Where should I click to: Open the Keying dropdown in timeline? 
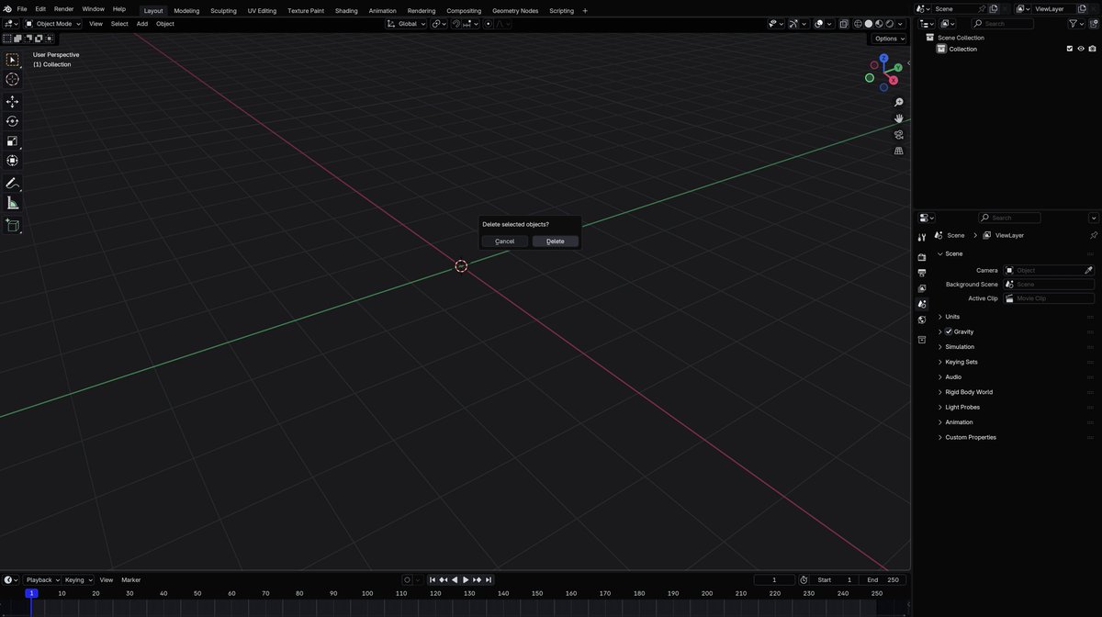point(78,580)
